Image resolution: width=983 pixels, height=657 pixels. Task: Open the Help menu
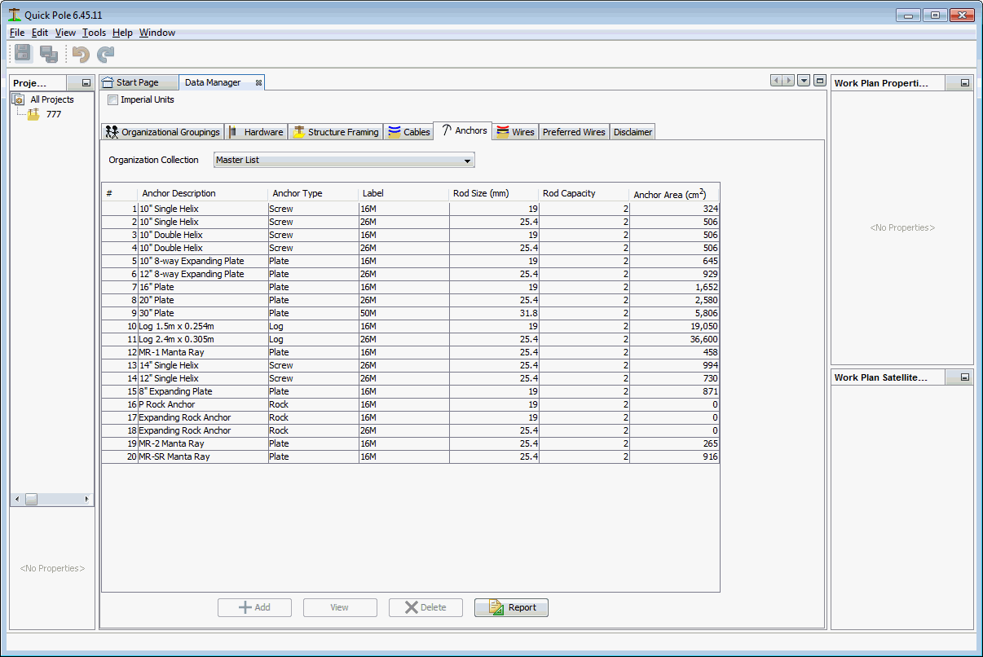[x=122, y=33]
